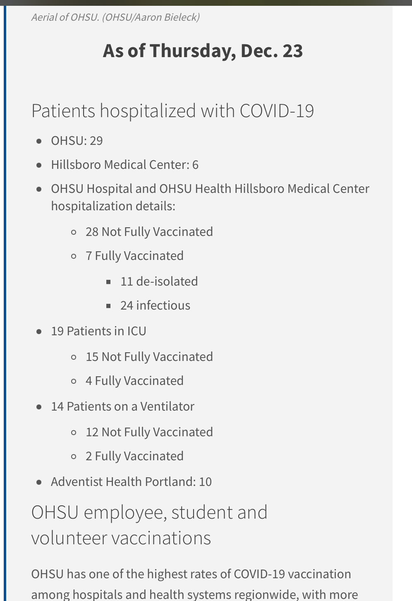This screenshot has width=412, height=601.
Task: Select the '24 infectious' entry
Action: pos(155,305)
